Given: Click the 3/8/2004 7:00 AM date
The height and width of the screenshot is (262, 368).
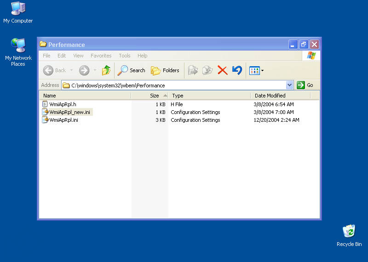Looking at the screenshot, I should point(274,112).
